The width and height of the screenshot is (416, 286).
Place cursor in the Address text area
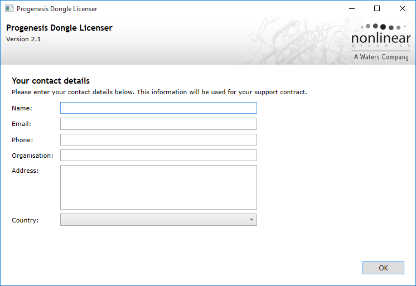158,187
